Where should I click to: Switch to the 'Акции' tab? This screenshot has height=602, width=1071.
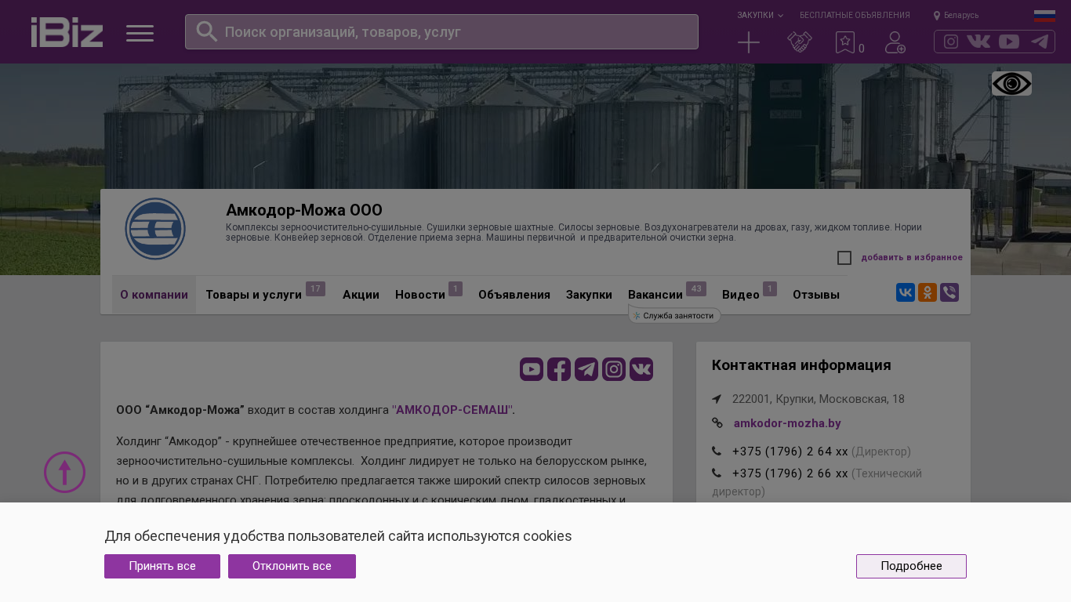(361, 295)
